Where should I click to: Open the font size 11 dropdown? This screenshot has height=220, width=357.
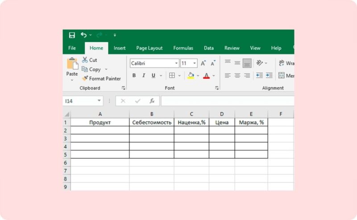[195, 63]
